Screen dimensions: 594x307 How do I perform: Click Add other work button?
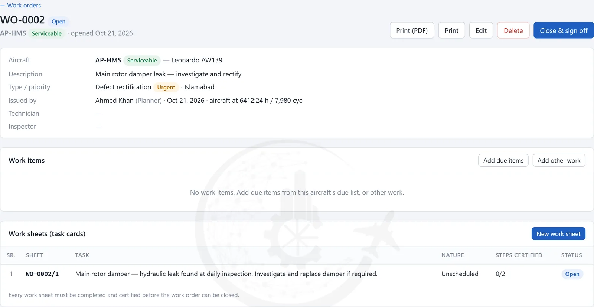[559, 160]
